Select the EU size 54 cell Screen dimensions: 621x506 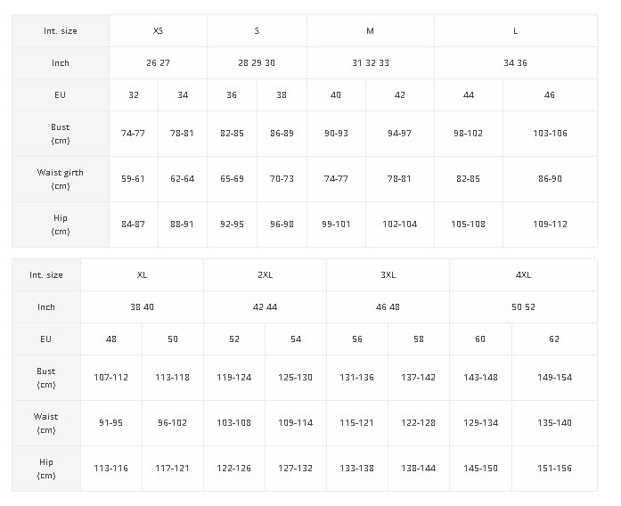(296, 339)
